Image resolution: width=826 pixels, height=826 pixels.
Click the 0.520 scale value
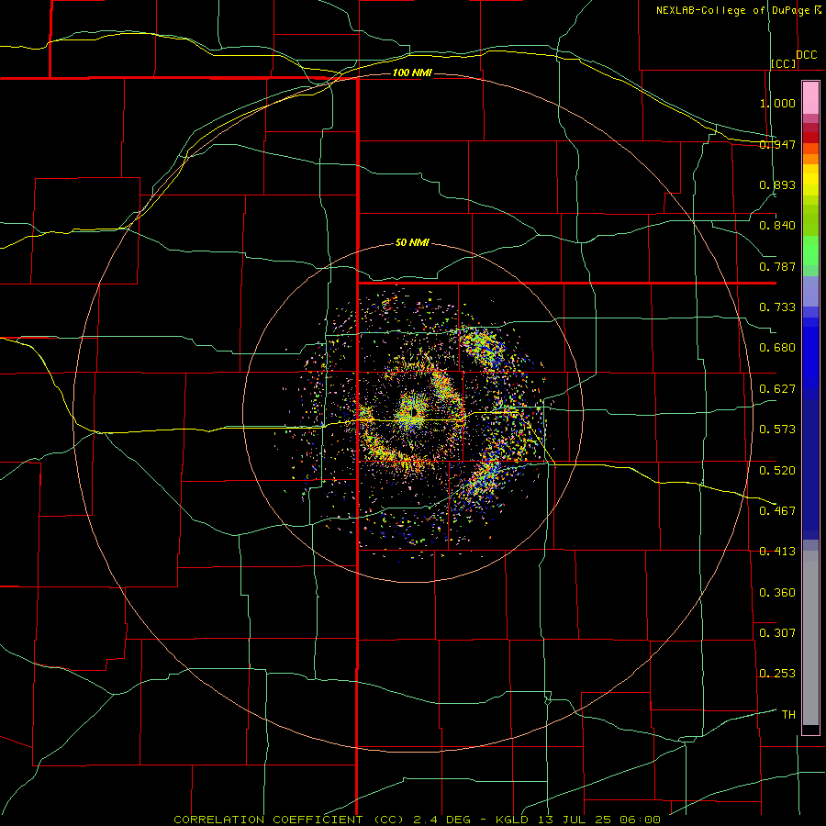[777, 471]
